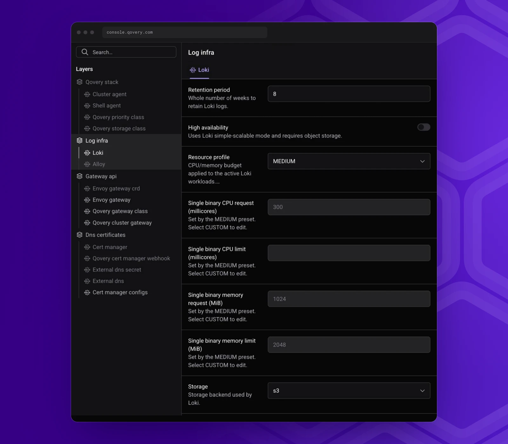Click the Log infra layers icon
Screen dimensions: 508x444
tap(79, 140)
